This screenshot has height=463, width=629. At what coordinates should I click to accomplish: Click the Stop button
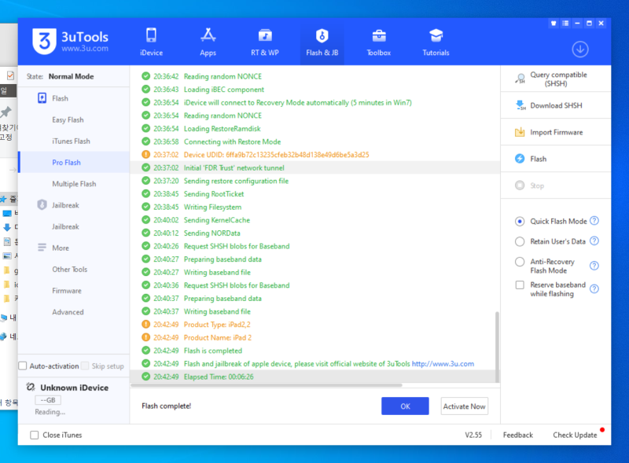click(556, 186)
